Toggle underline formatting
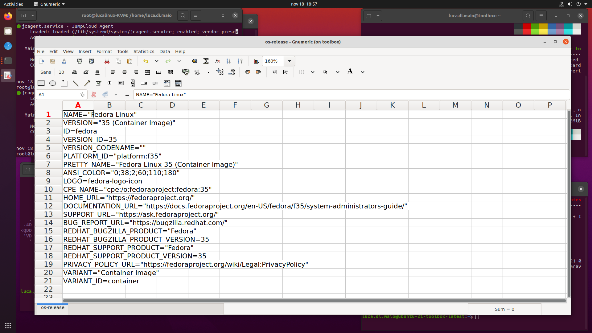This screenshot has width=592, height=333. click(97, 72)
